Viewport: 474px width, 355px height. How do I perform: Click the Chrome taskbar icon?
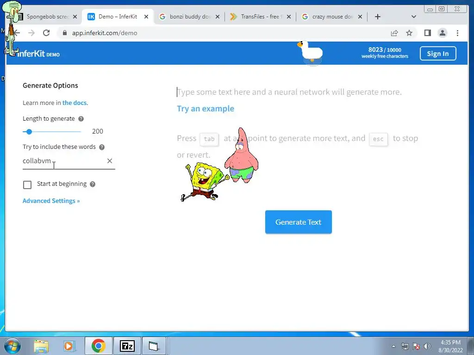pos(98,346)
